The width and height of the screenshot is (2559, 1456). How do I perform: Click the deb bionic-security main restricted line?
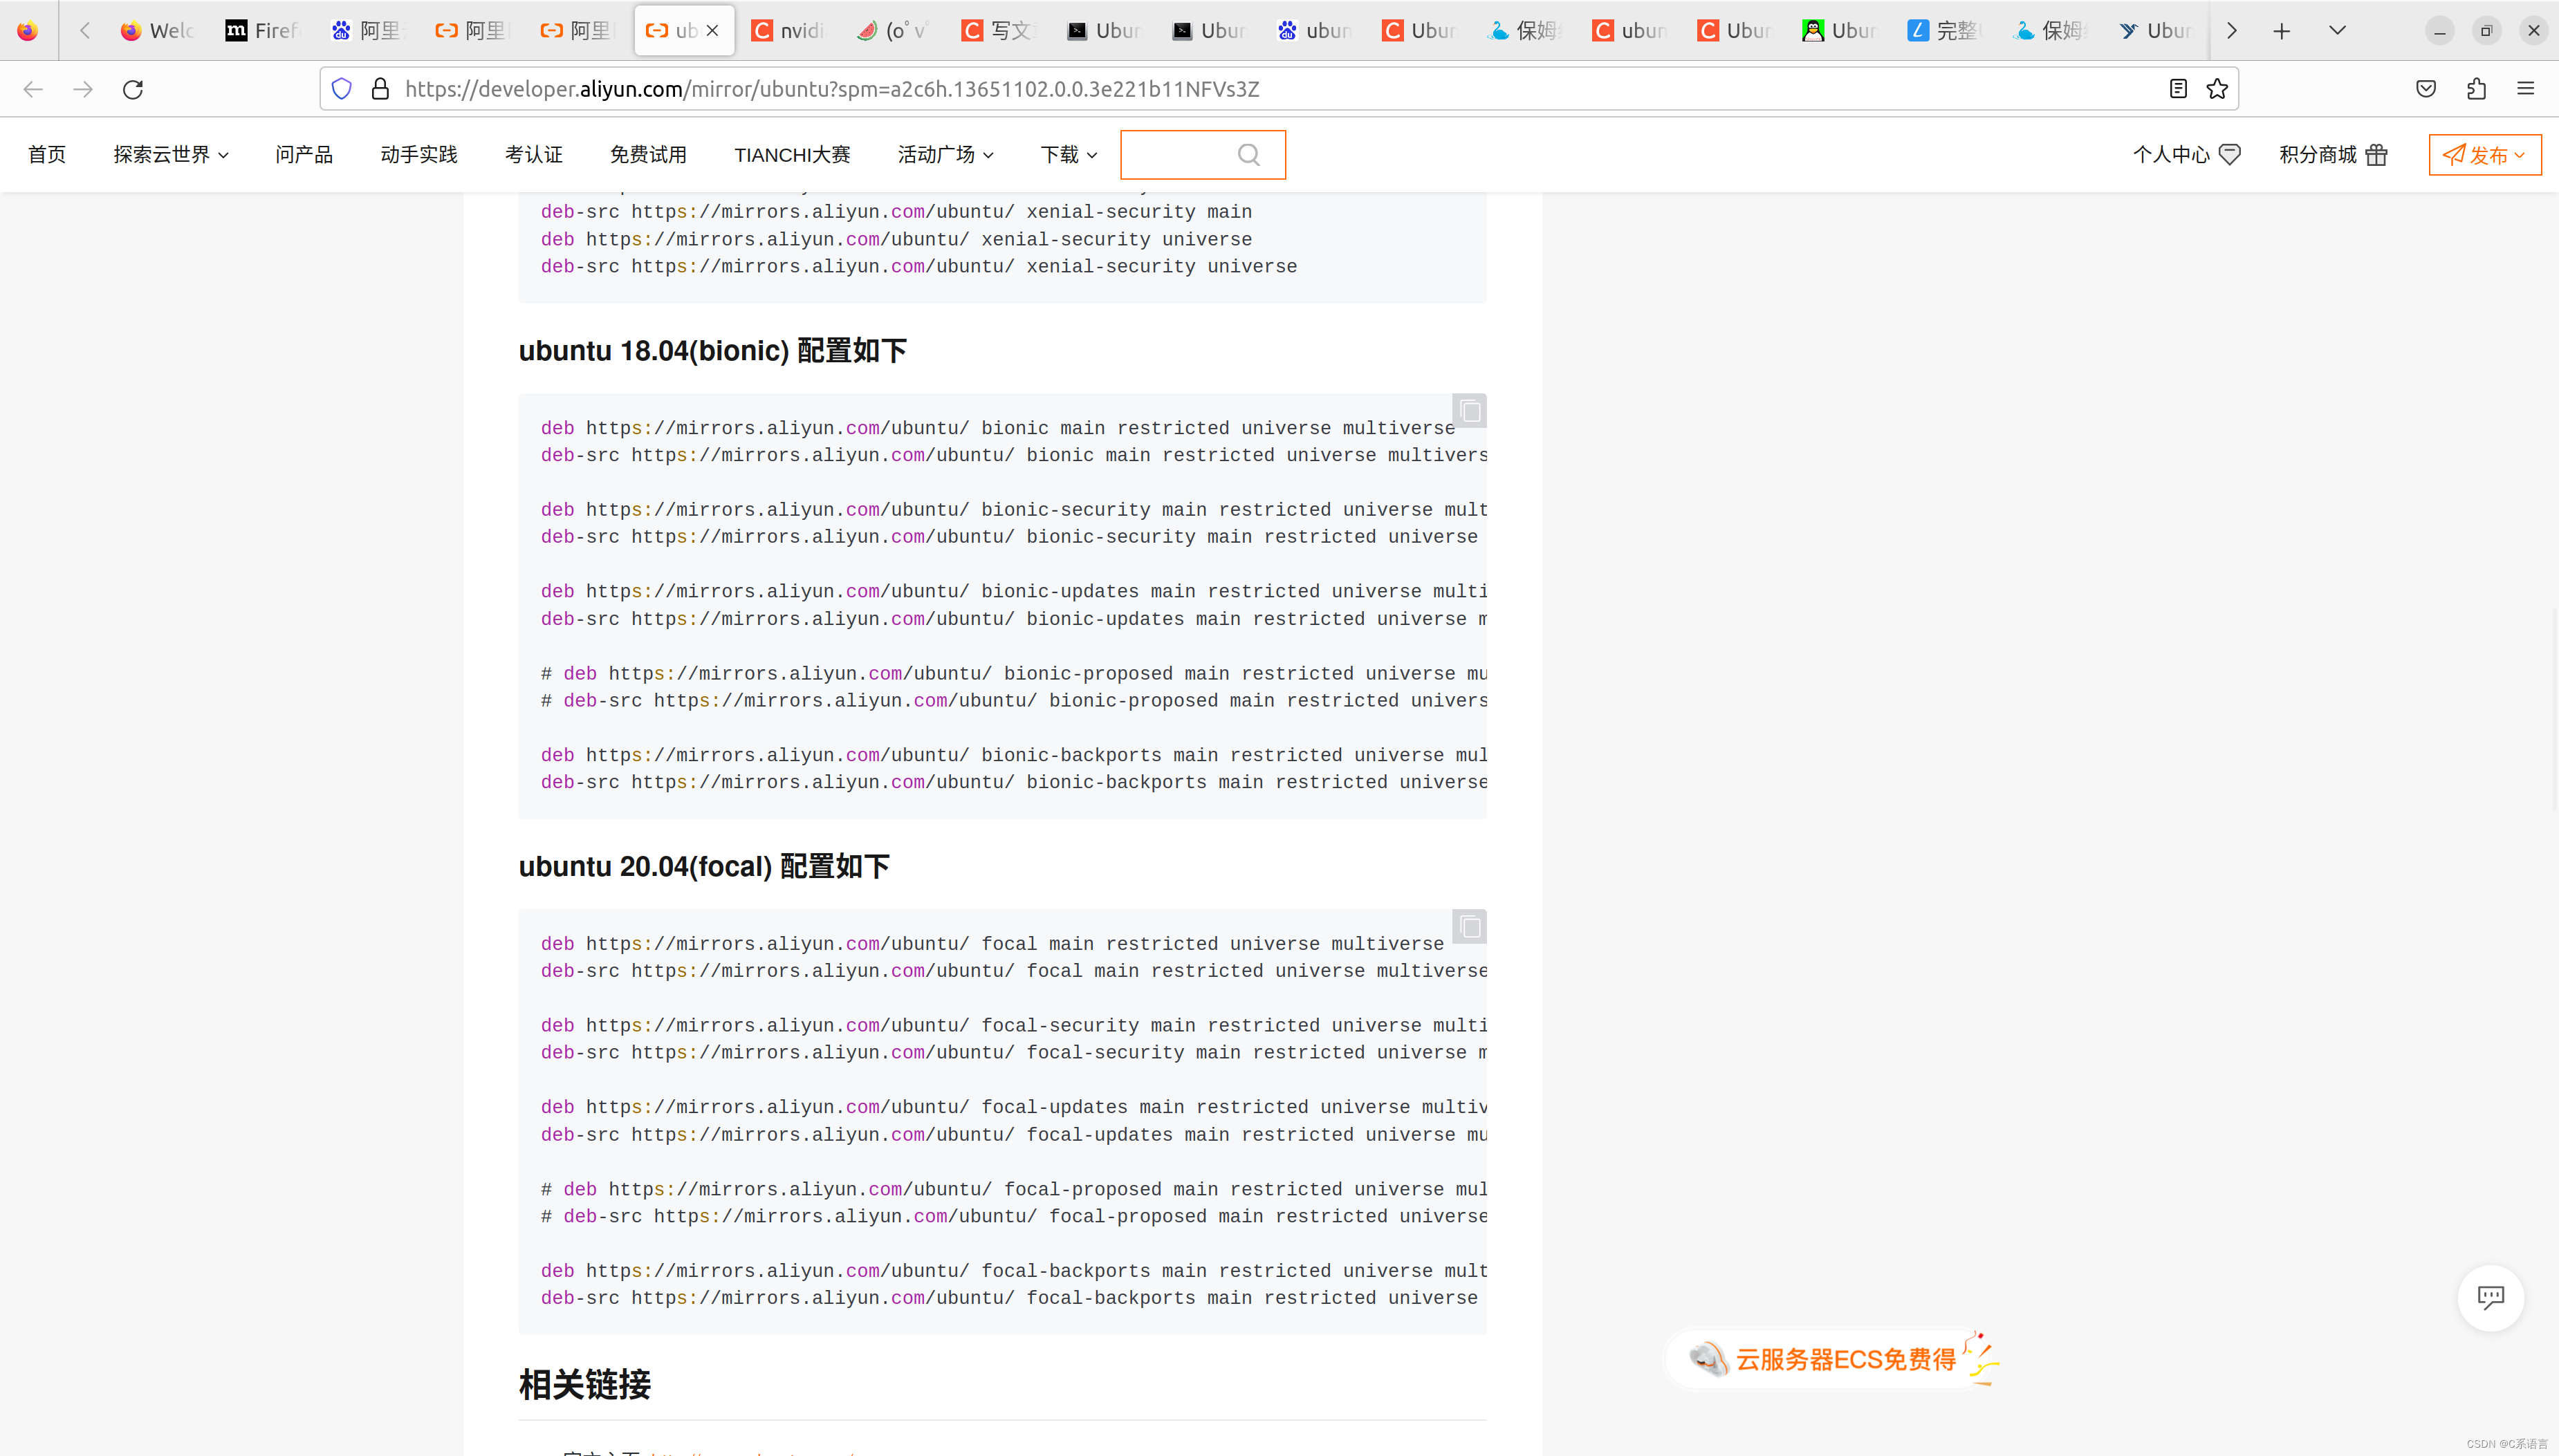coord(1013,510)
